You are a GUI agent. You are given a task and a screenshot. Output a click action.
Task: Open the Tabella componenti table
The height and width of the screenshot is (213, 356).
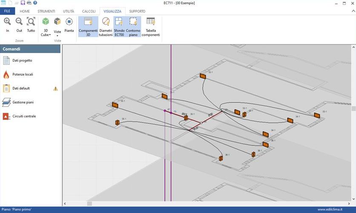pyautogui.click(x=150, y=26)
